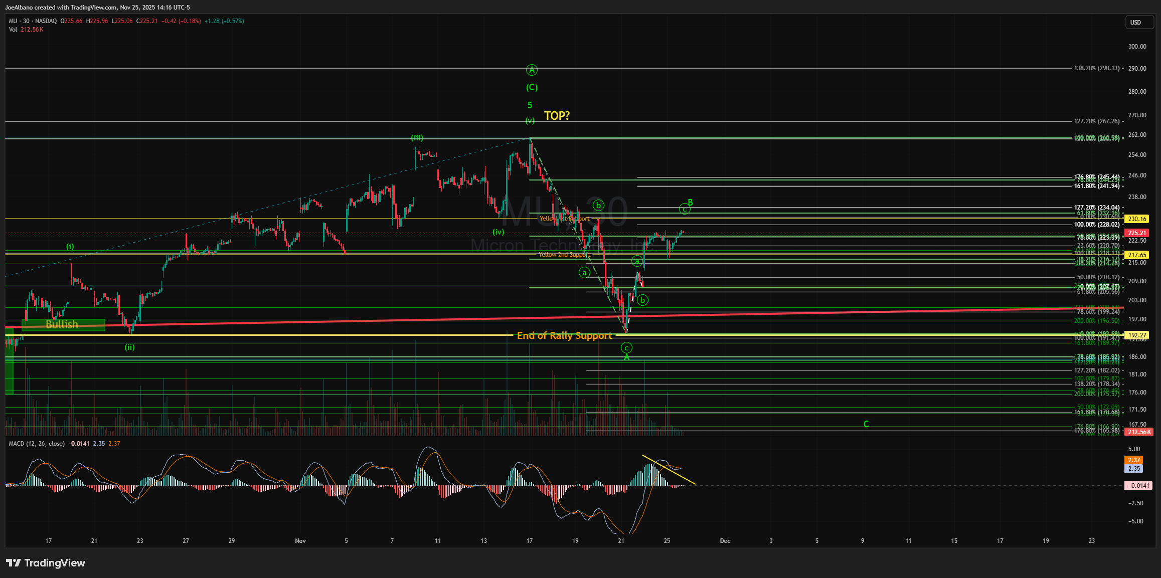Click the circled c label below End of Rally Support
The image size is (1161, 578).
pyautogui.click(x=626, y=348)
